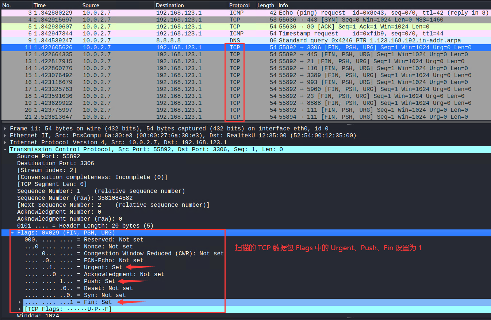Select packet 4 SYN to port 443
The image size is (491, 320).
[x=245, y=20]
